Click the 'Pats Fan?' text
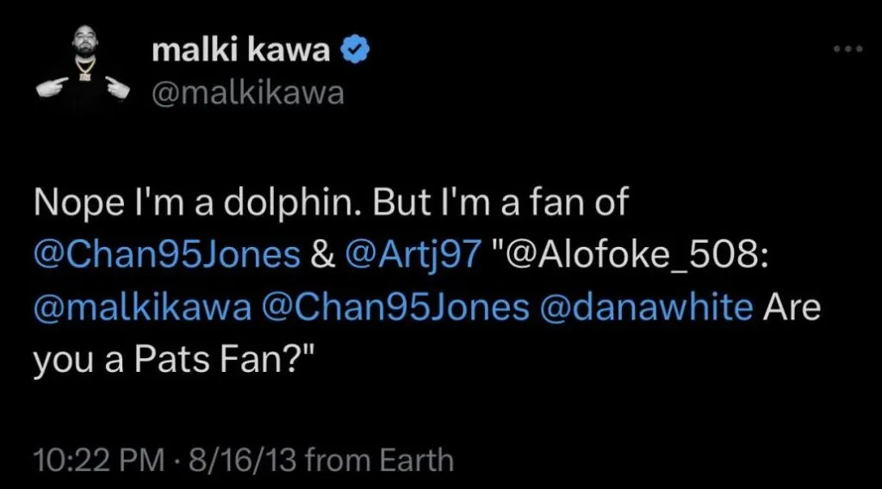The width and height of the screenshot is (882, 489). [x=208, y=358]
